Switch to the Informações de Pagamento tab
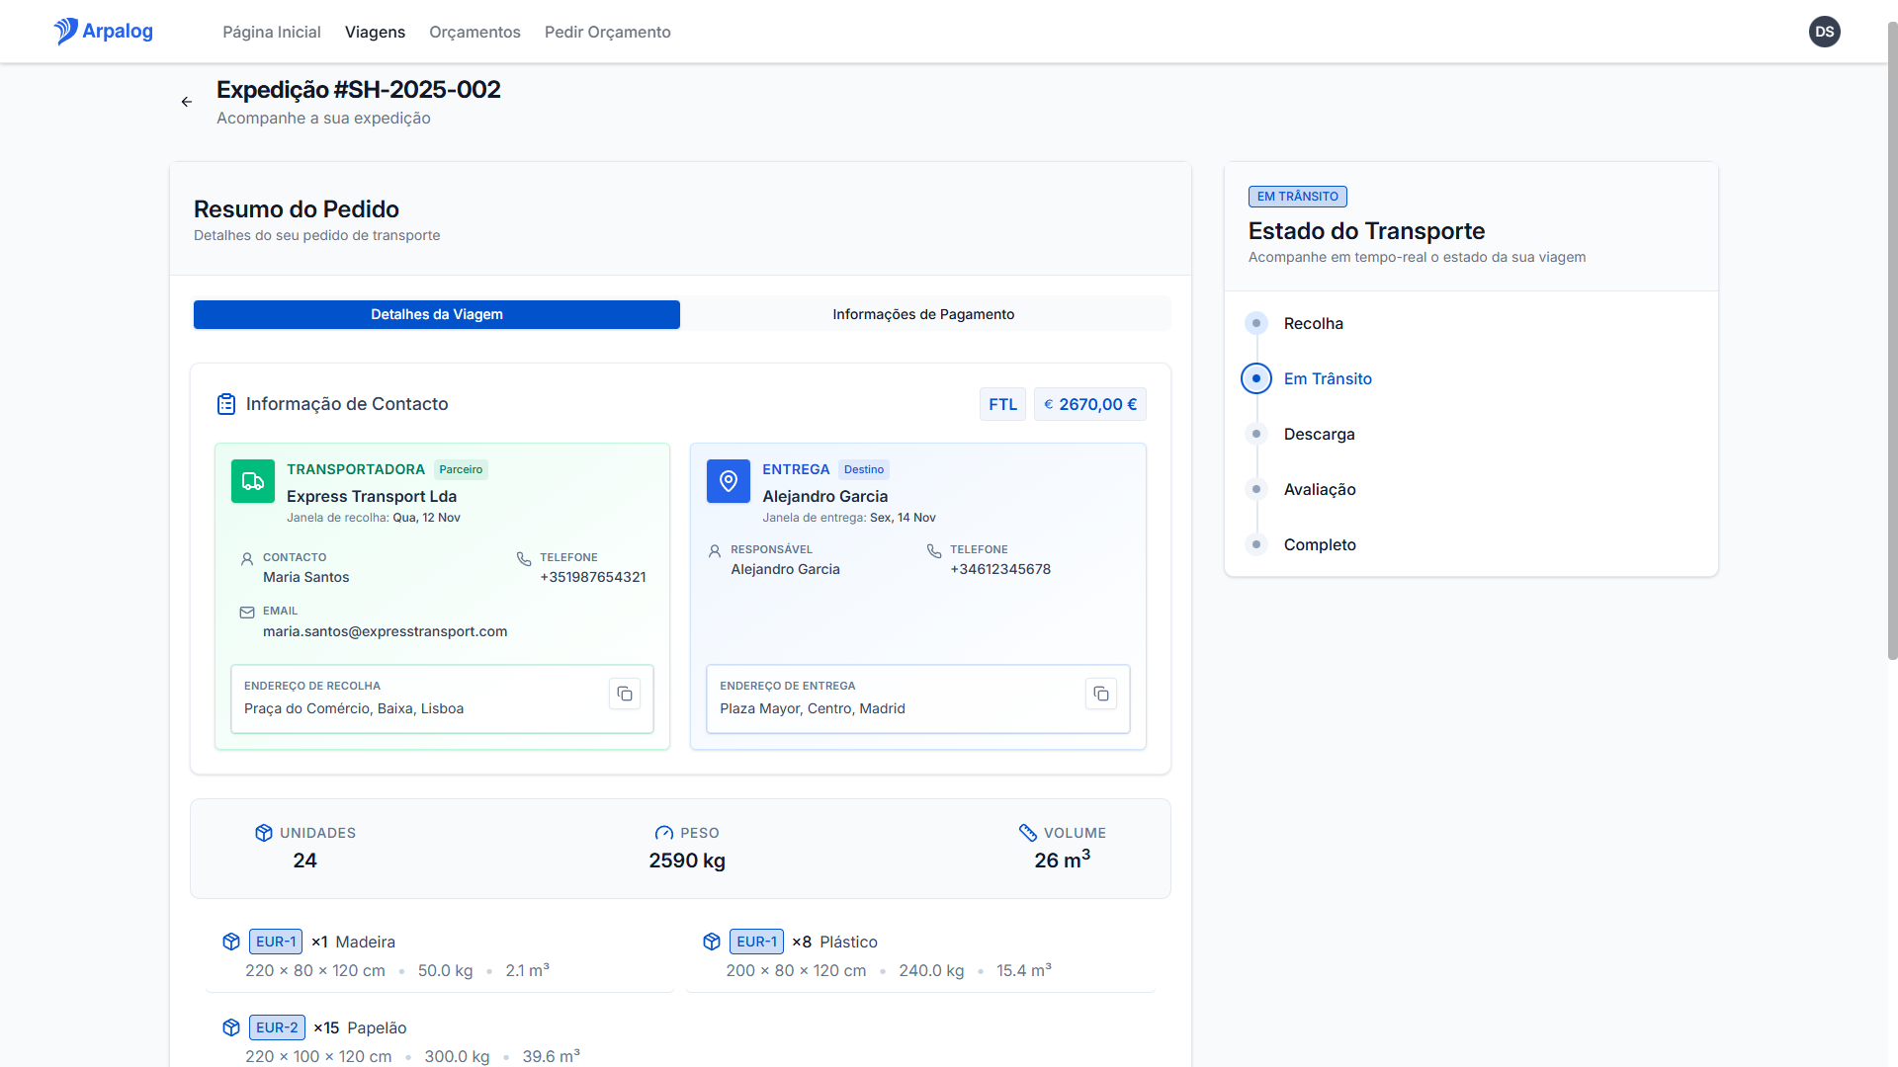Image resolution: width=1898 pixels, height=1067 pixels. 923,314
